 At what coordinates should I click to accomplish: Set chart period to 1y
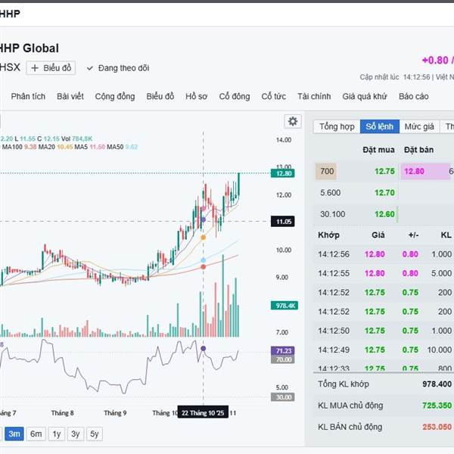(56, 434)
